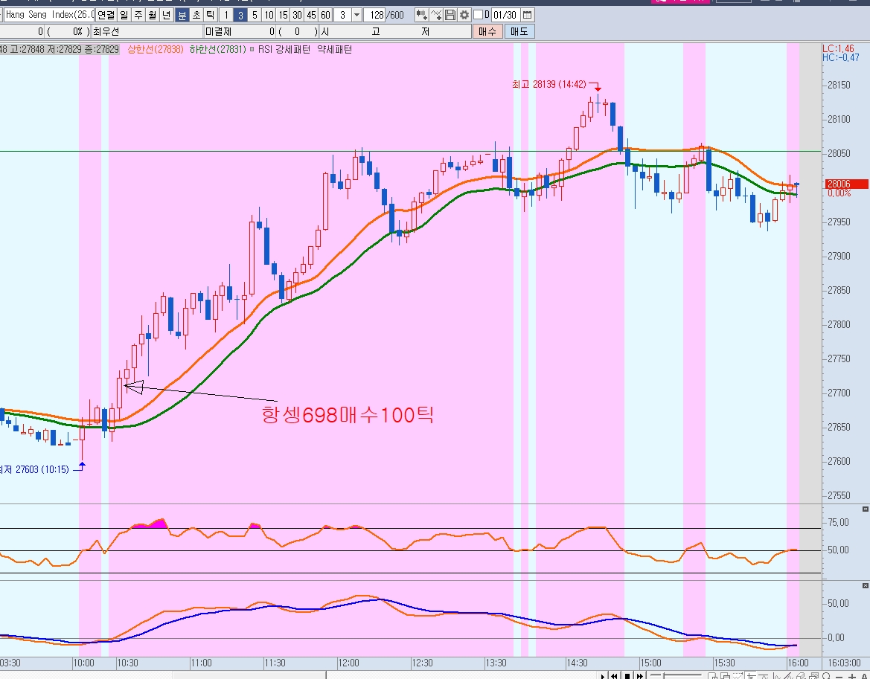Toggle the checkbox next to the date field
The image size is (870, 679).
tap(478, 15)
